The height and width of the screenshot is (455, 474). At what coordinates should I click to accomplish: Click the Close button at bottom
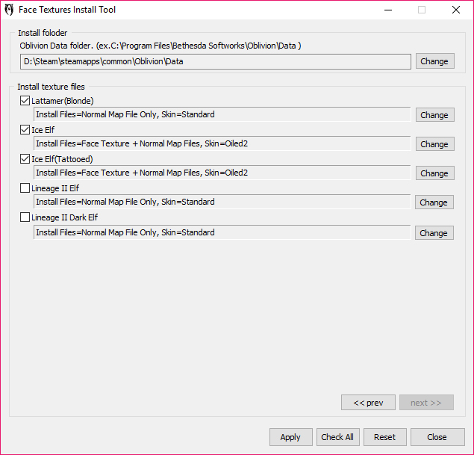437,437
